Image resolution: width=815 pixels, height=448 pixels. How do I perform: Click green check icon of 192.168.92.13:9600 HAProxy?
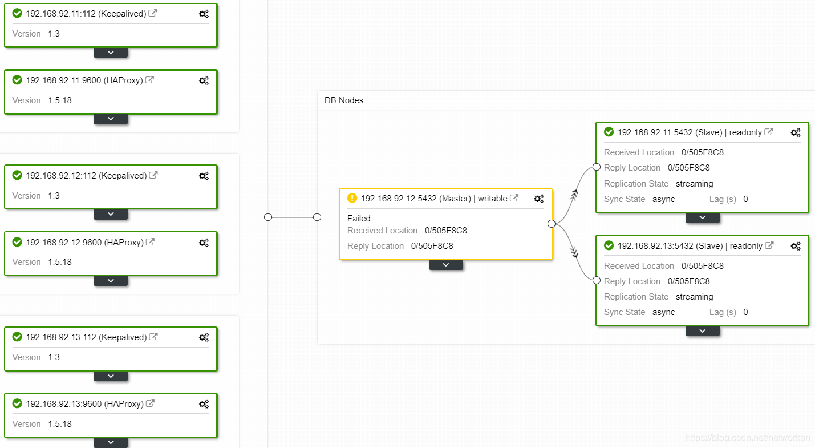pos(17,403)
